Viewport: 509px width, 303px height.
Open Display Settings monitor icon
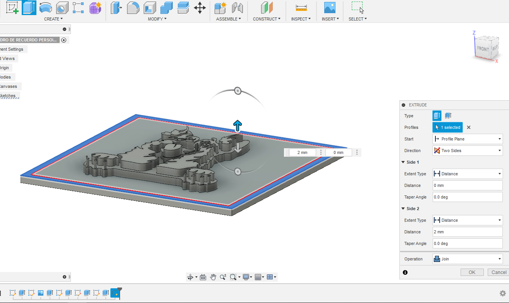coord(246,277)
